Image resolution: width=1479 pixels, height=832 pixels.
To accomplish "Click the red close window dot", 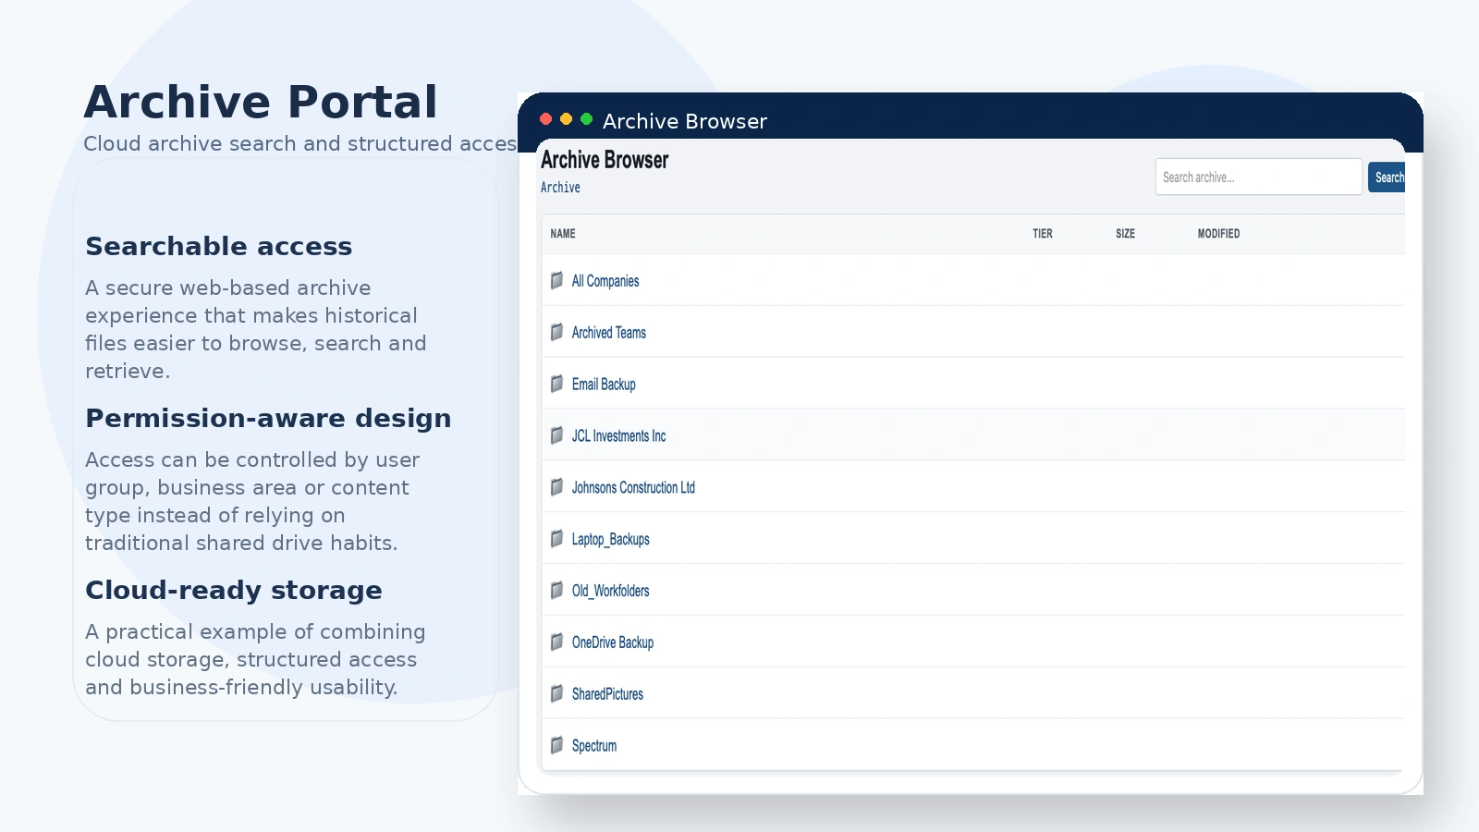I will pos(546,119).
